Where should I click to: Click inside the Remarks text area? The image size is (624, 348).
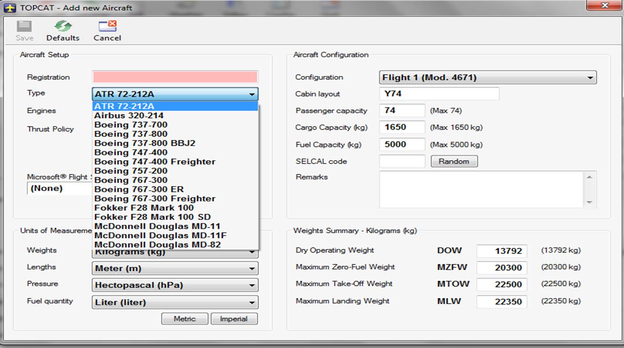[x=481, y=189]
